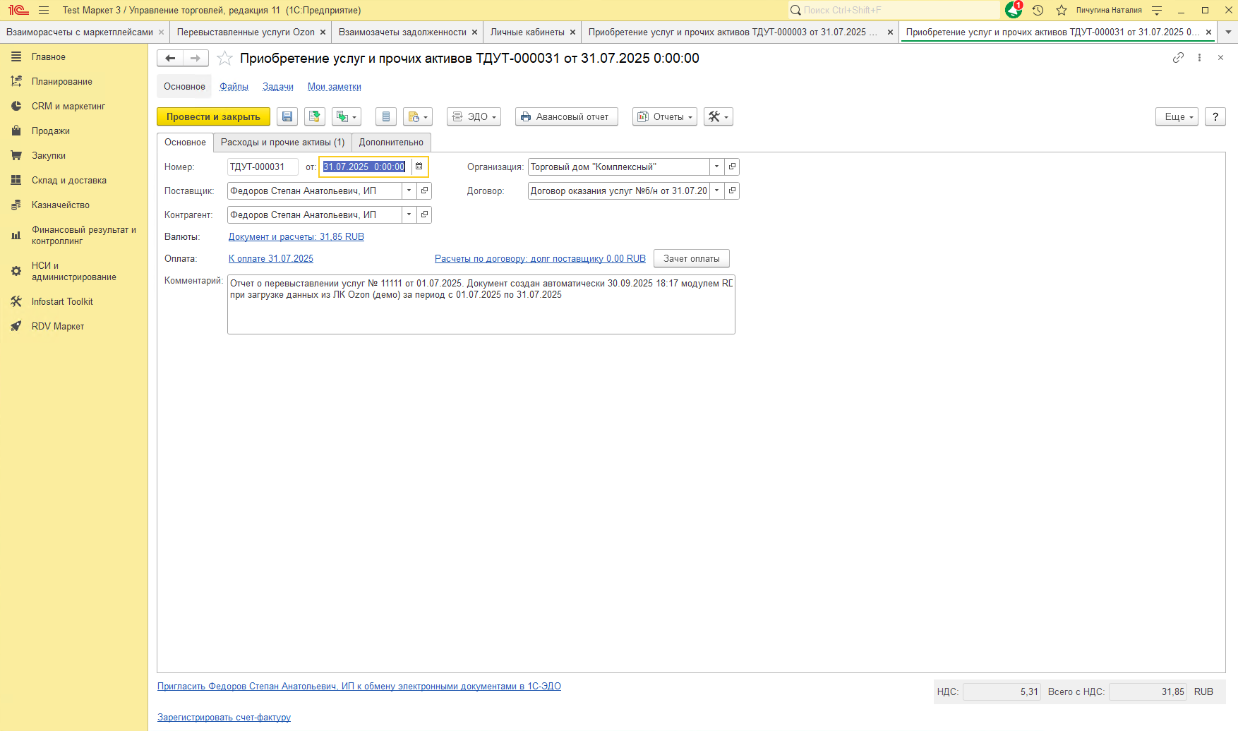Get link to document via chain icon

pos(1178,58)
